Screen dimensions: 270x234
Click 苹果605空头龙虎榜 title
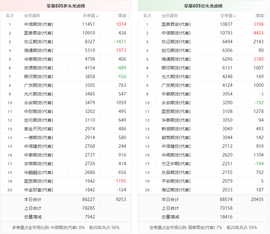click(x=203, y=6)
